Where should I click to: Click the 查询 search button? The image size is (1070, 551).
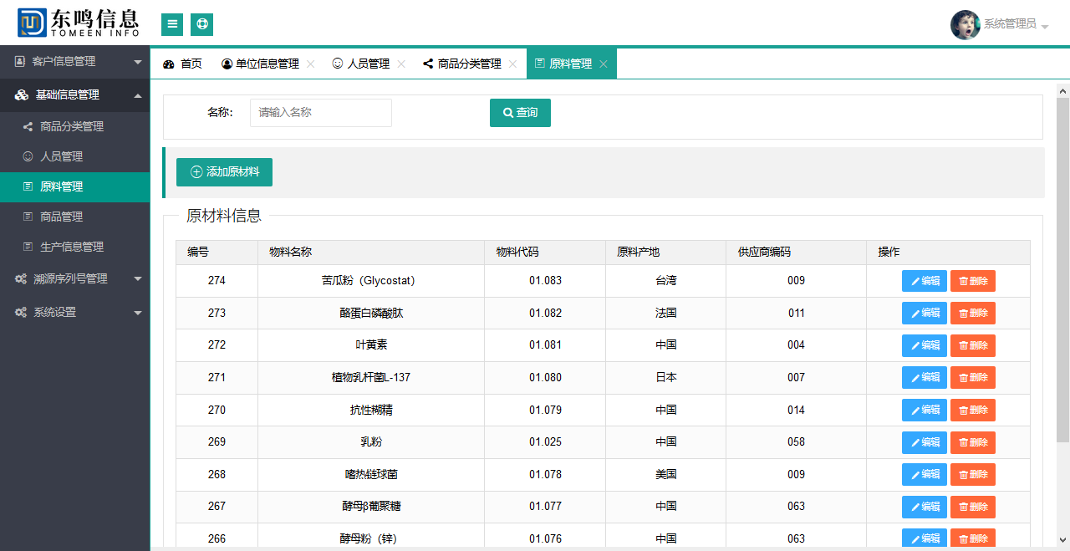(520, 113)
